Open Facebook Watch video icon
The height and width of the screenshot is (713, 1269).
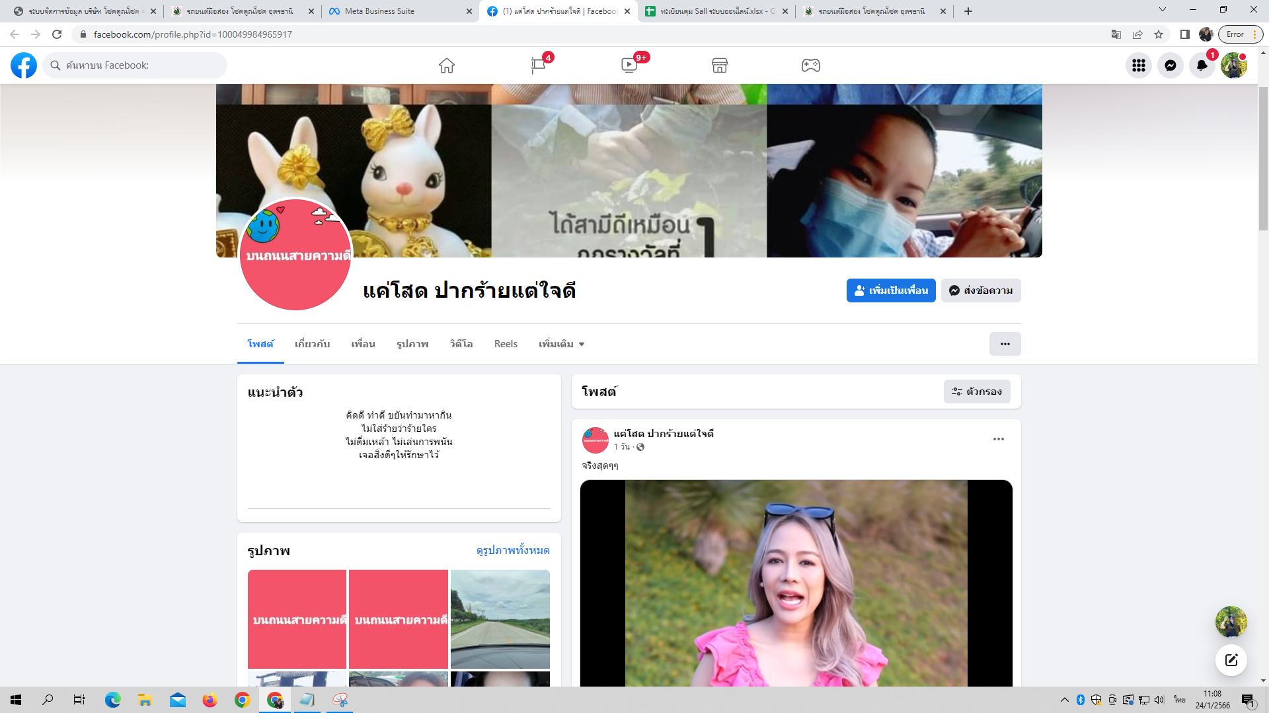click(629, 65)
